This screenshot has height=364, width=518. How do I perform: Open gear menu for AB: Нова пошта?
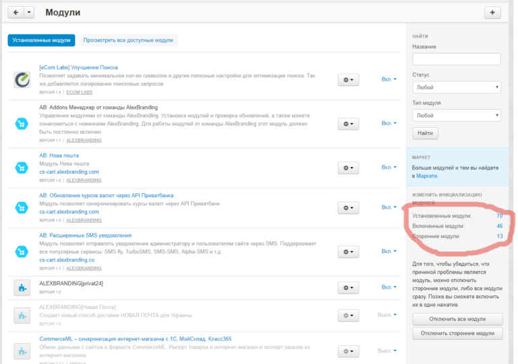tap(348, 168)
